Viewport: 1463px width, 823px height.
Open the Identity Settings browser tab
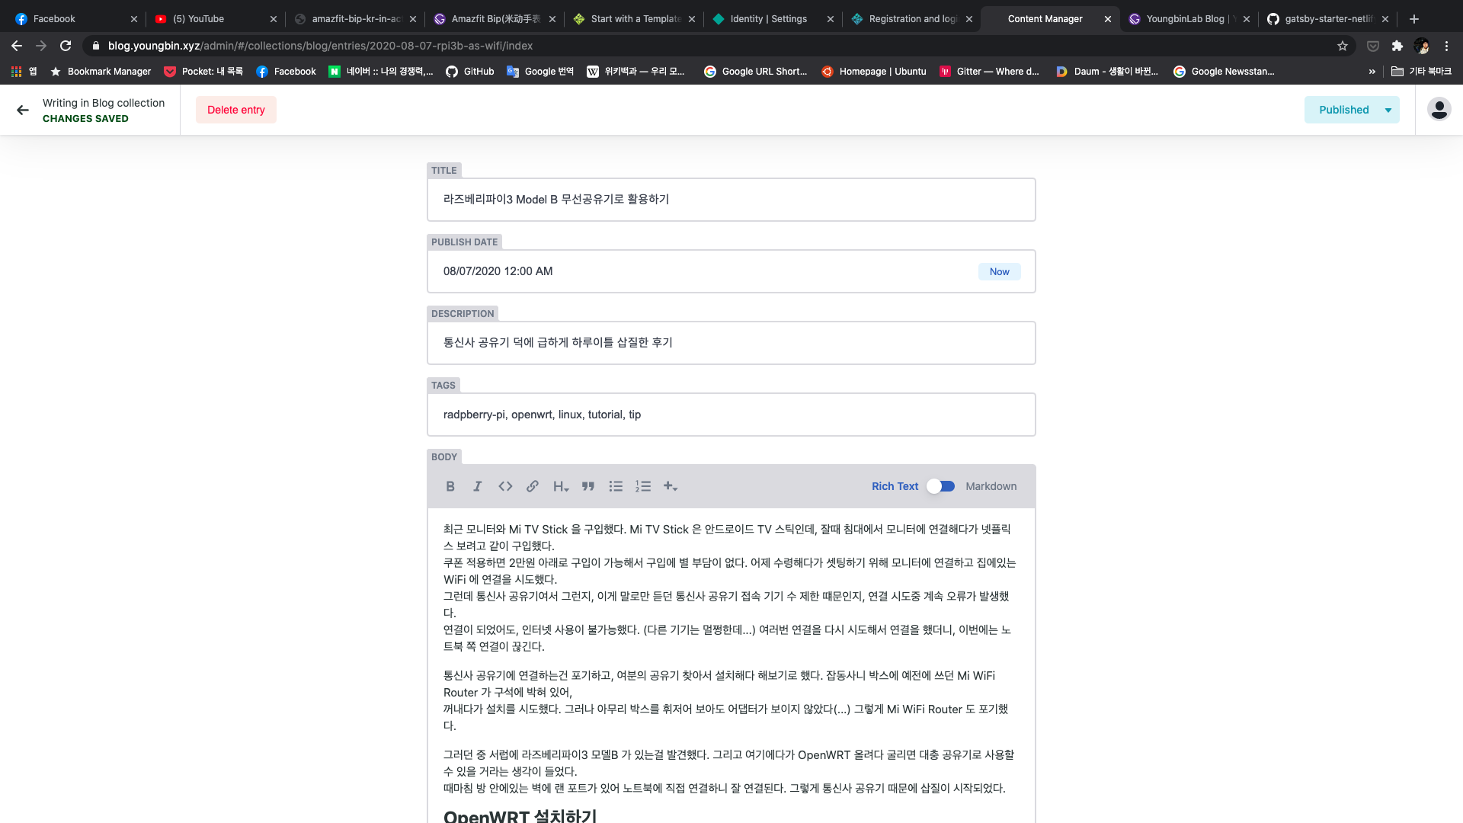[767, 19]
